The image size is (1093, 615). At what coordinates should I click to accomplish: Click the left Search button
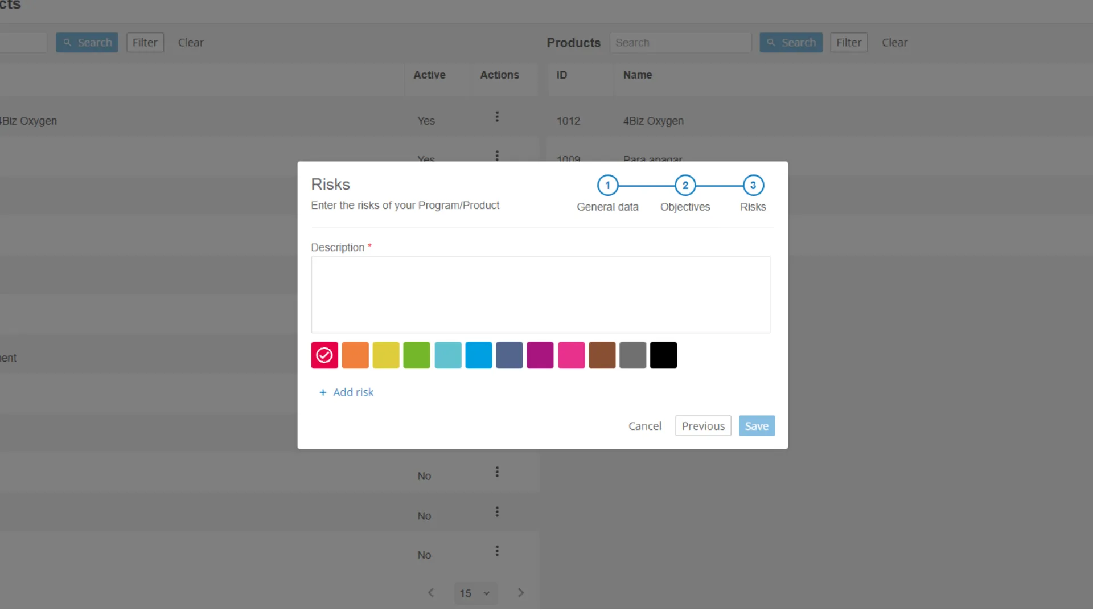point(87,43)
